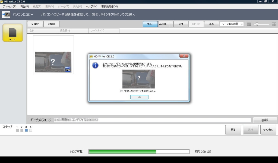Open the ヘルプ(H) menu
This screenshot has height=163, width=278.
click(x=91, y=7)
